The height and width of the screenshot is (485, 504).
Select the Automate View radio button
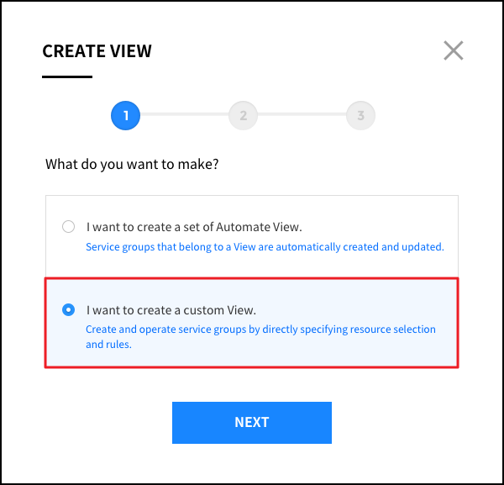(68, 226)
